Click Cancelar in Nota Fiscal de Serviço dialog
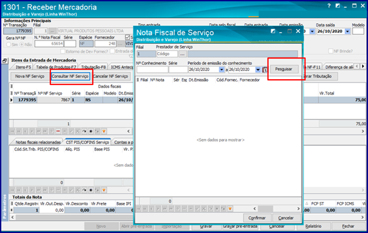This screenshot has width=368, height=233. pyautogui.click(x=286, y=218)
